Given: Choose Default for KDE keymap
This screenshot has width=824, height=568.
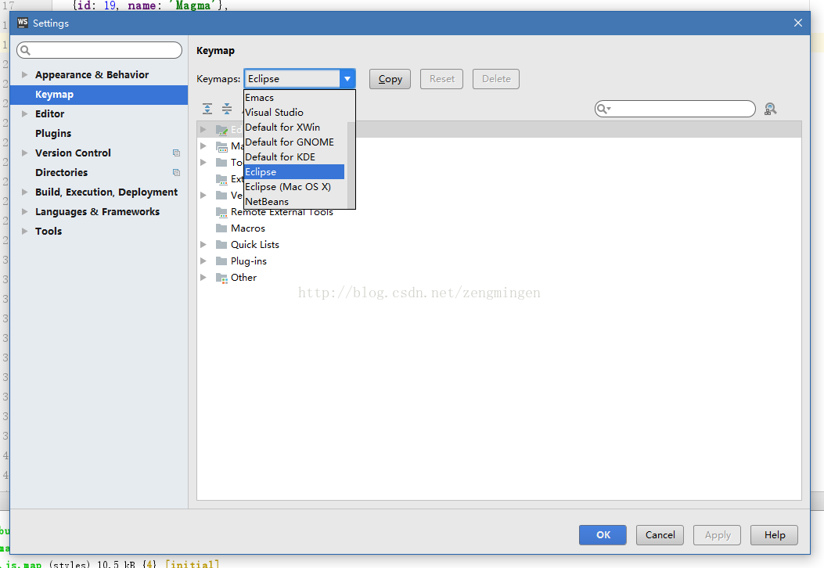Looking at the screenshot, I should (x=294, y=157).
